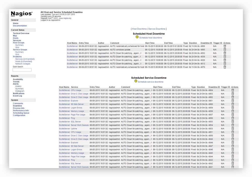Remove SQL Server downtime ID 4055
The width and height of the screenshot is (252, 177).
[x=233, y=122]
